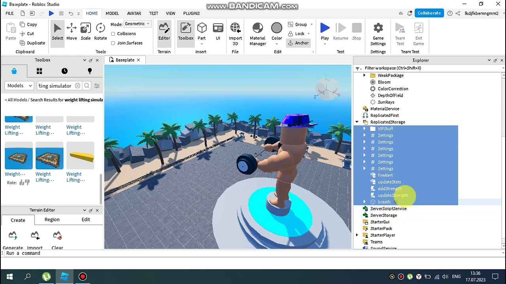Open Bandicam recorder from taskbar

coord(83,277)
